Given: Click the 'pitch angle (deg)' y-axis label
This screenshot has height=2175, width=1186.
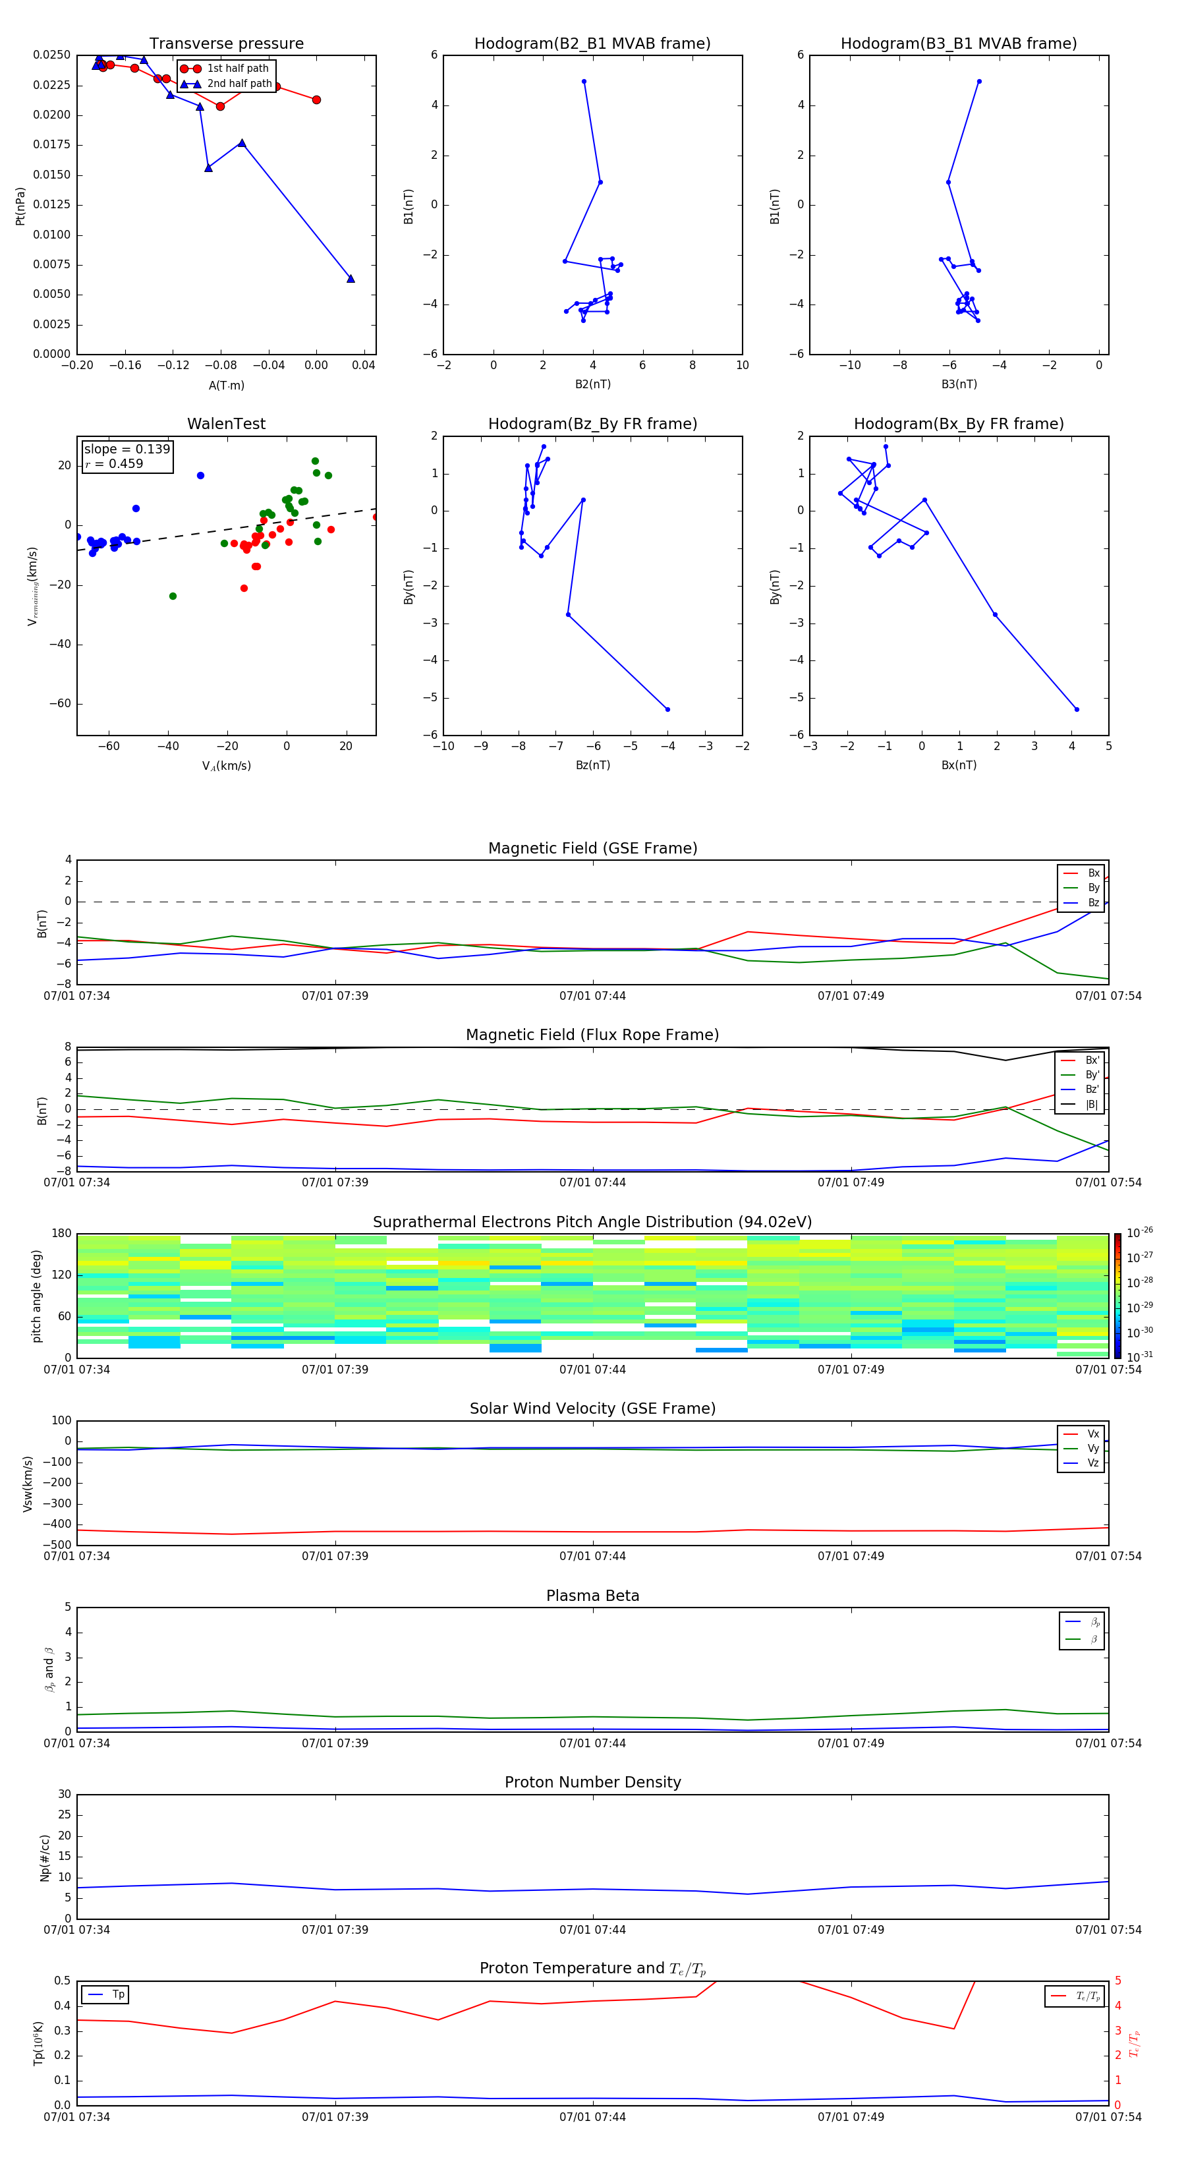Looking at the screenshot, I should [36, 1296].
